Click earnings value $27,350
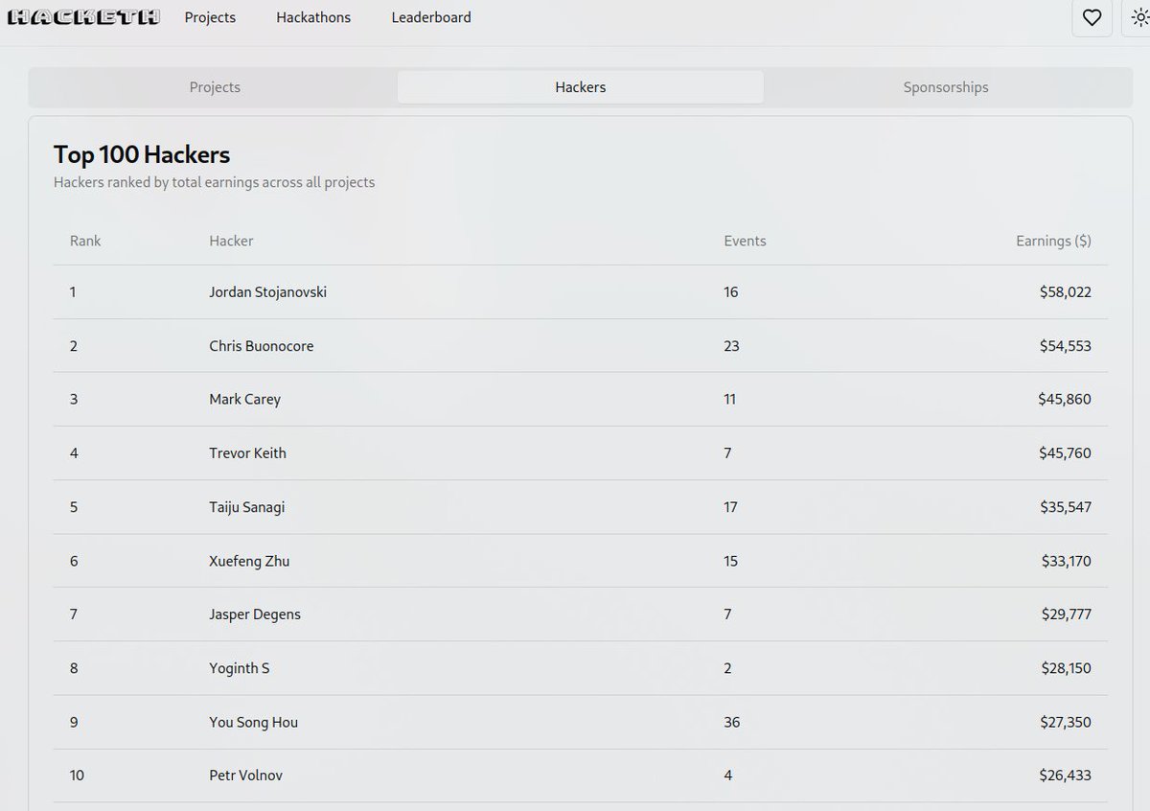This screenshot has width=1150, height=811. (1066, 722)
